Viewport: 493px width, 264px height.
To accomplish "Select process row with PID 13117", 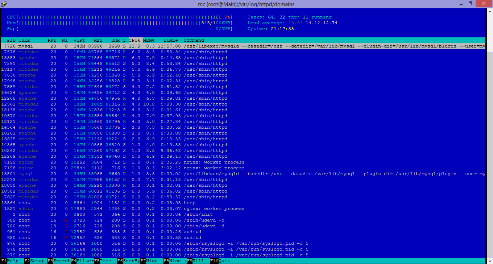I will tap(243, 69).
